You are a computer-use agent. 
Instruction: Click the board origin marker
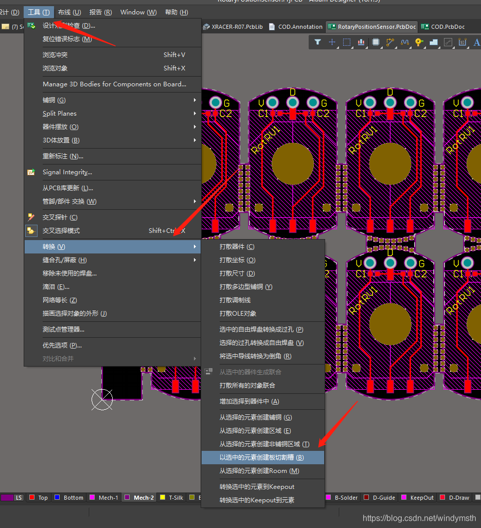pyautogui.click(x=102, y=399)
